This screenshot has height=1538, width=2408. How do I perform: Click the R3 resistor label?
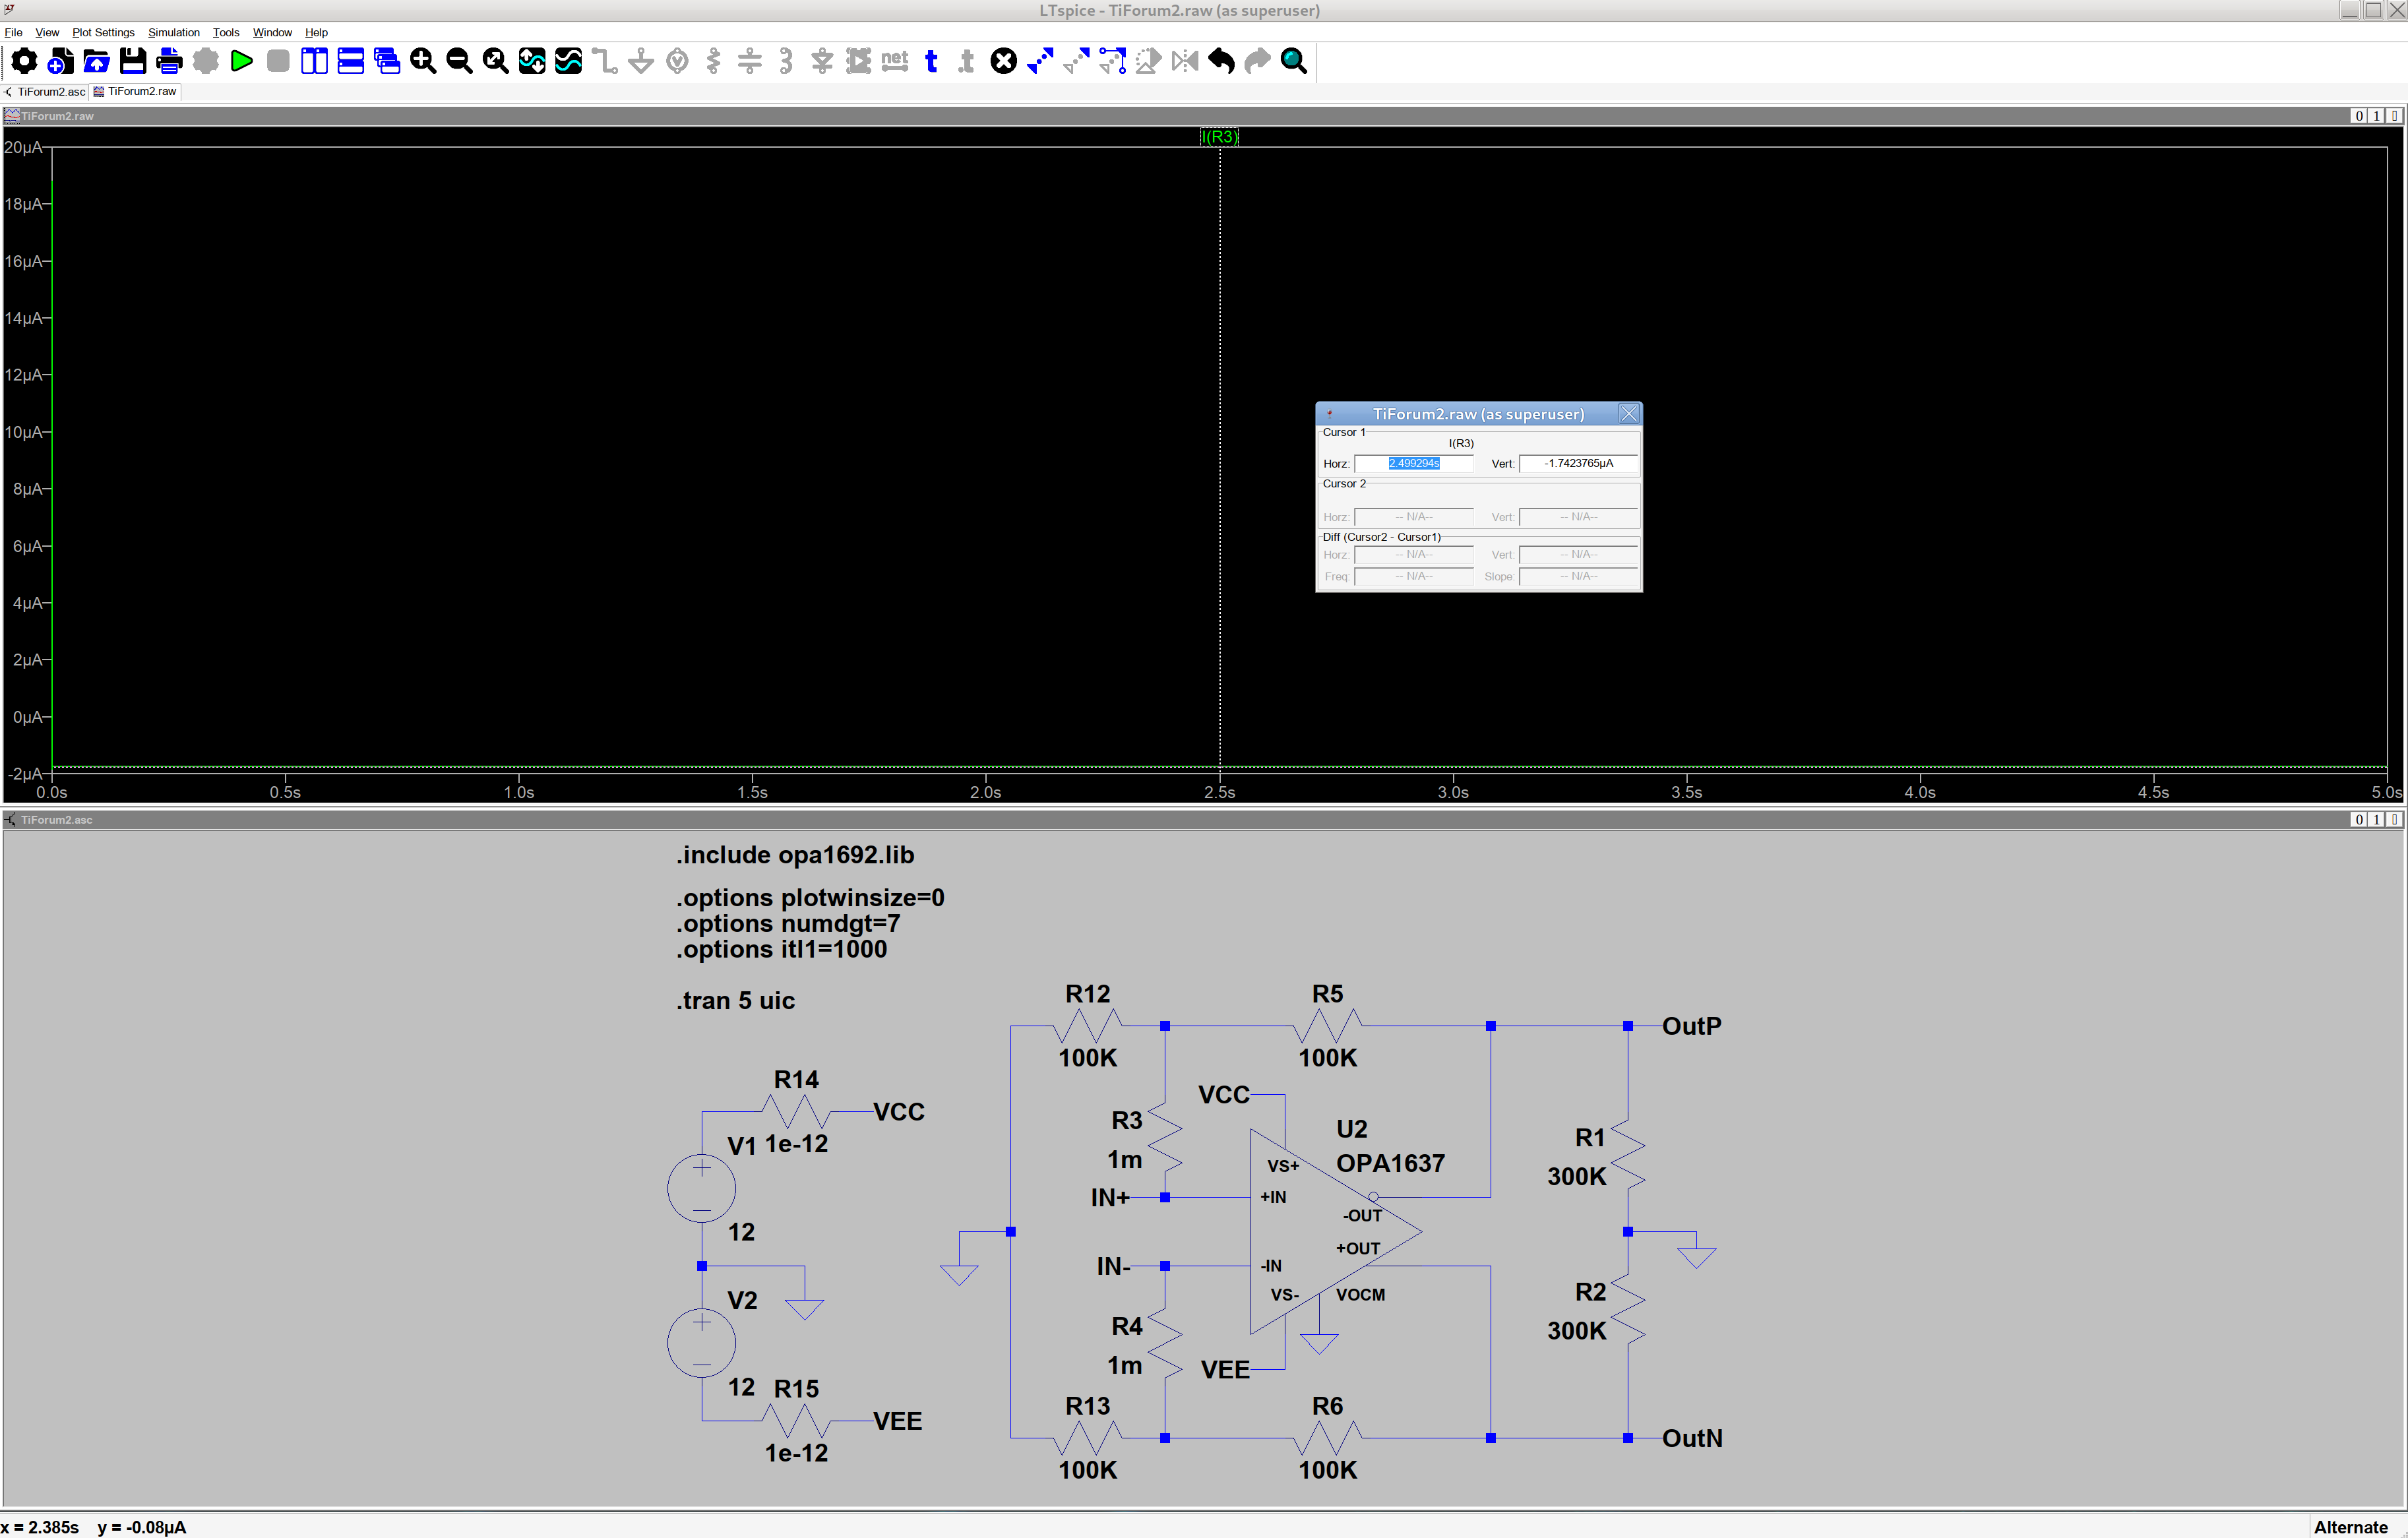[x=1127, y=1120]
